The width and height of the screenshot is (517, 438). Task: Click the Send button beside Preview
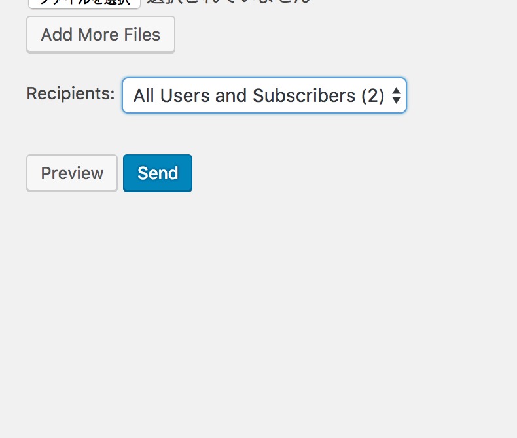[x=158, y=173]
